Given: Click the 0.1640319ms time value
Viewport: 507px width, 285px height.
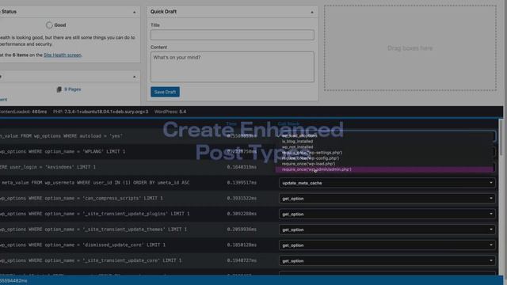Looking at the screenshot, I should (x=242, y=167).
